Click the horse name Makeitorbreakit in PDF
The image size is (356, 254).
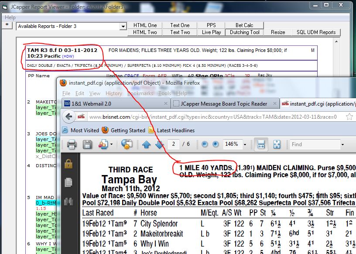point(162,233)
